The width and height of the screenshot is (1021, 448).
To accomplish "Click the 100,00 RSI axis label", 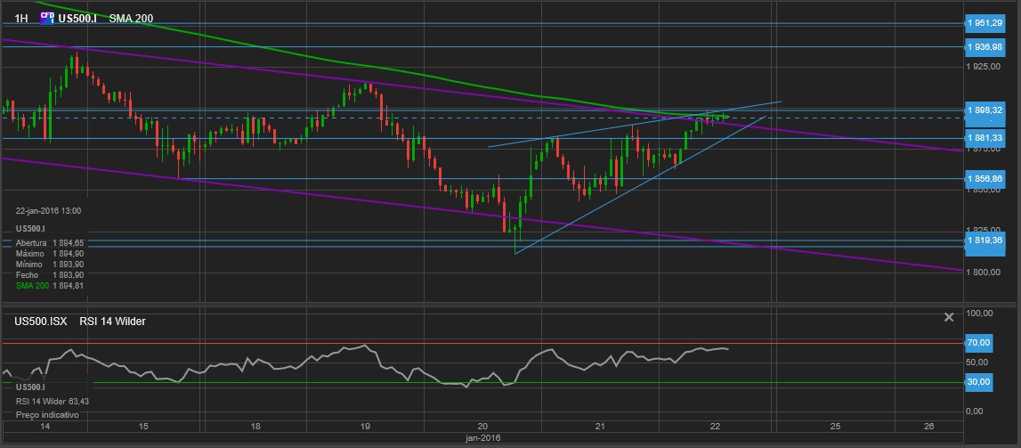I will coord(979,314).
